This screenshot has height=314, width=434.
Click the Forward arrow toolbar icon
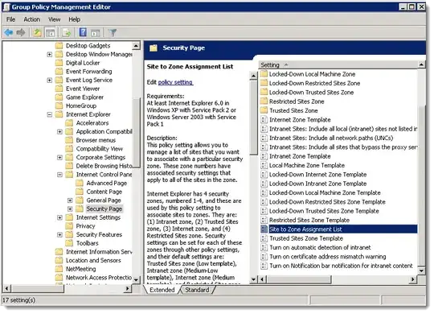click(21, 32)
